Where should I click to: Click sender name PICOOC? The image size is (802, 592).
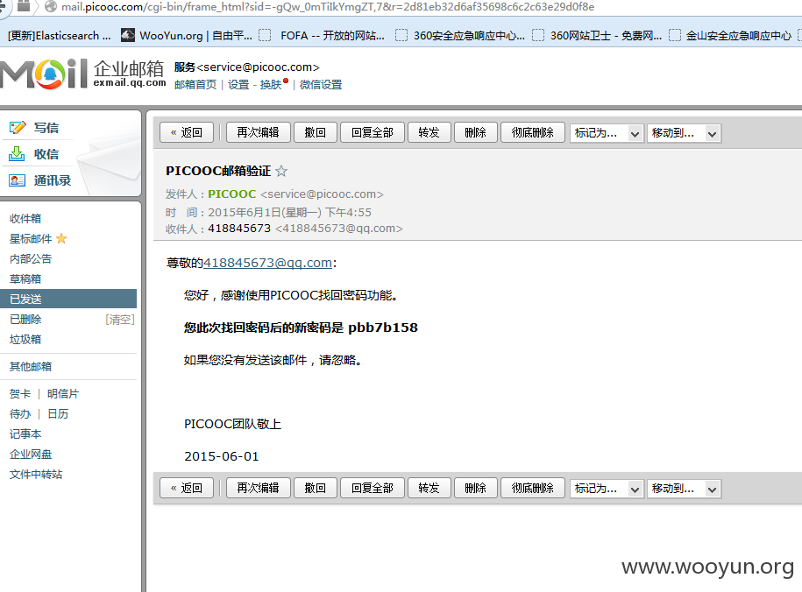click(231, 194)
